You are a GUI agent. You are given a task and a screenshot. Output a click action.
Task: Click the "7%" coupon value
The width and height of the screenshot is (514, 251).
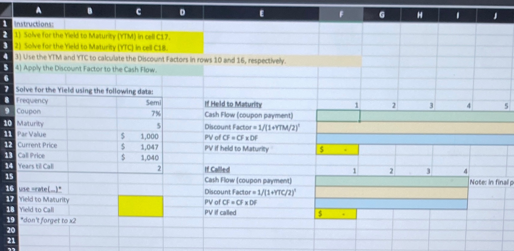(156, 113)
